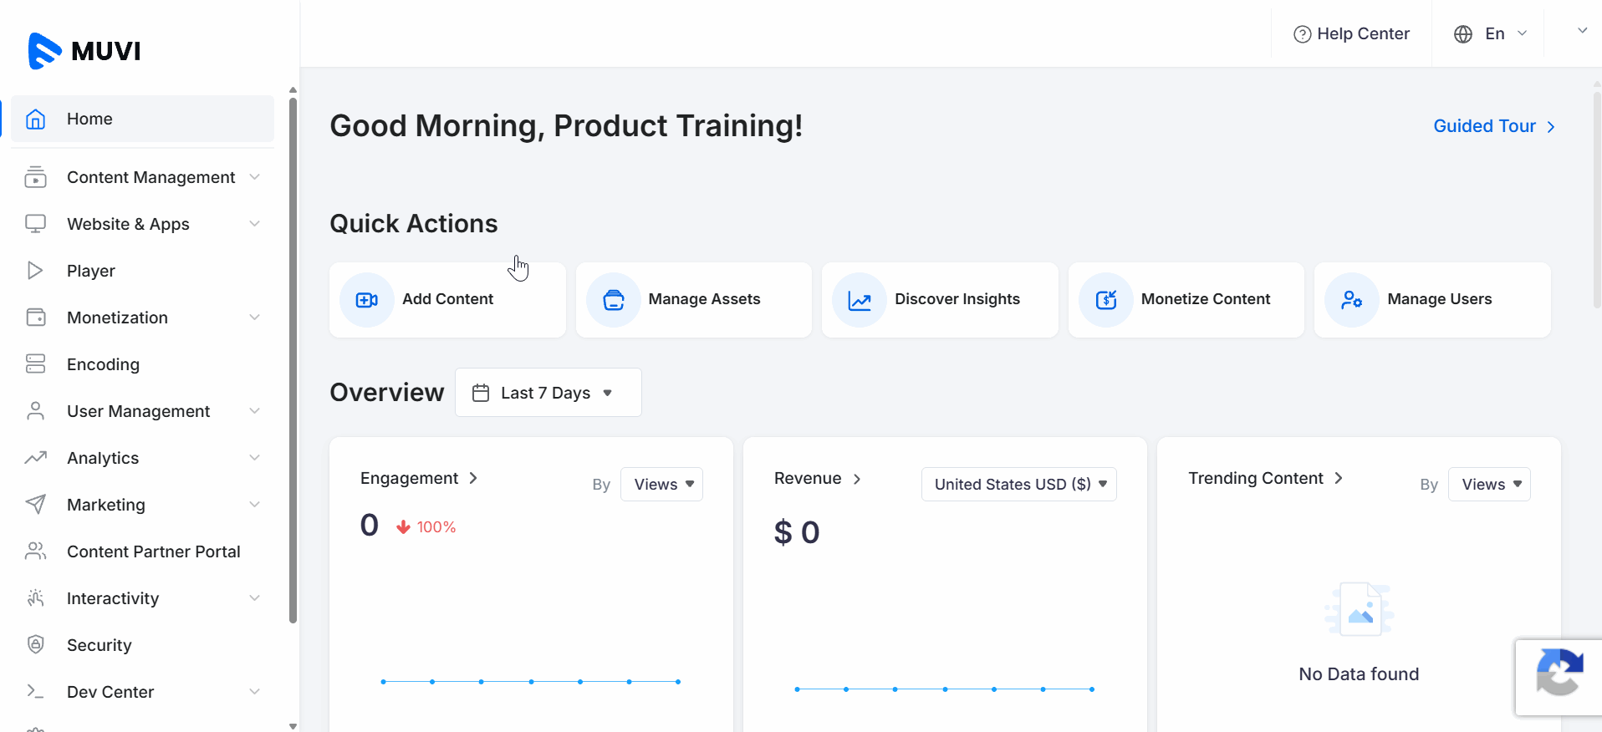1602x732 pixels.
Task: Open the United States USD currency dropdown
Action: [x=1018, y=485]
